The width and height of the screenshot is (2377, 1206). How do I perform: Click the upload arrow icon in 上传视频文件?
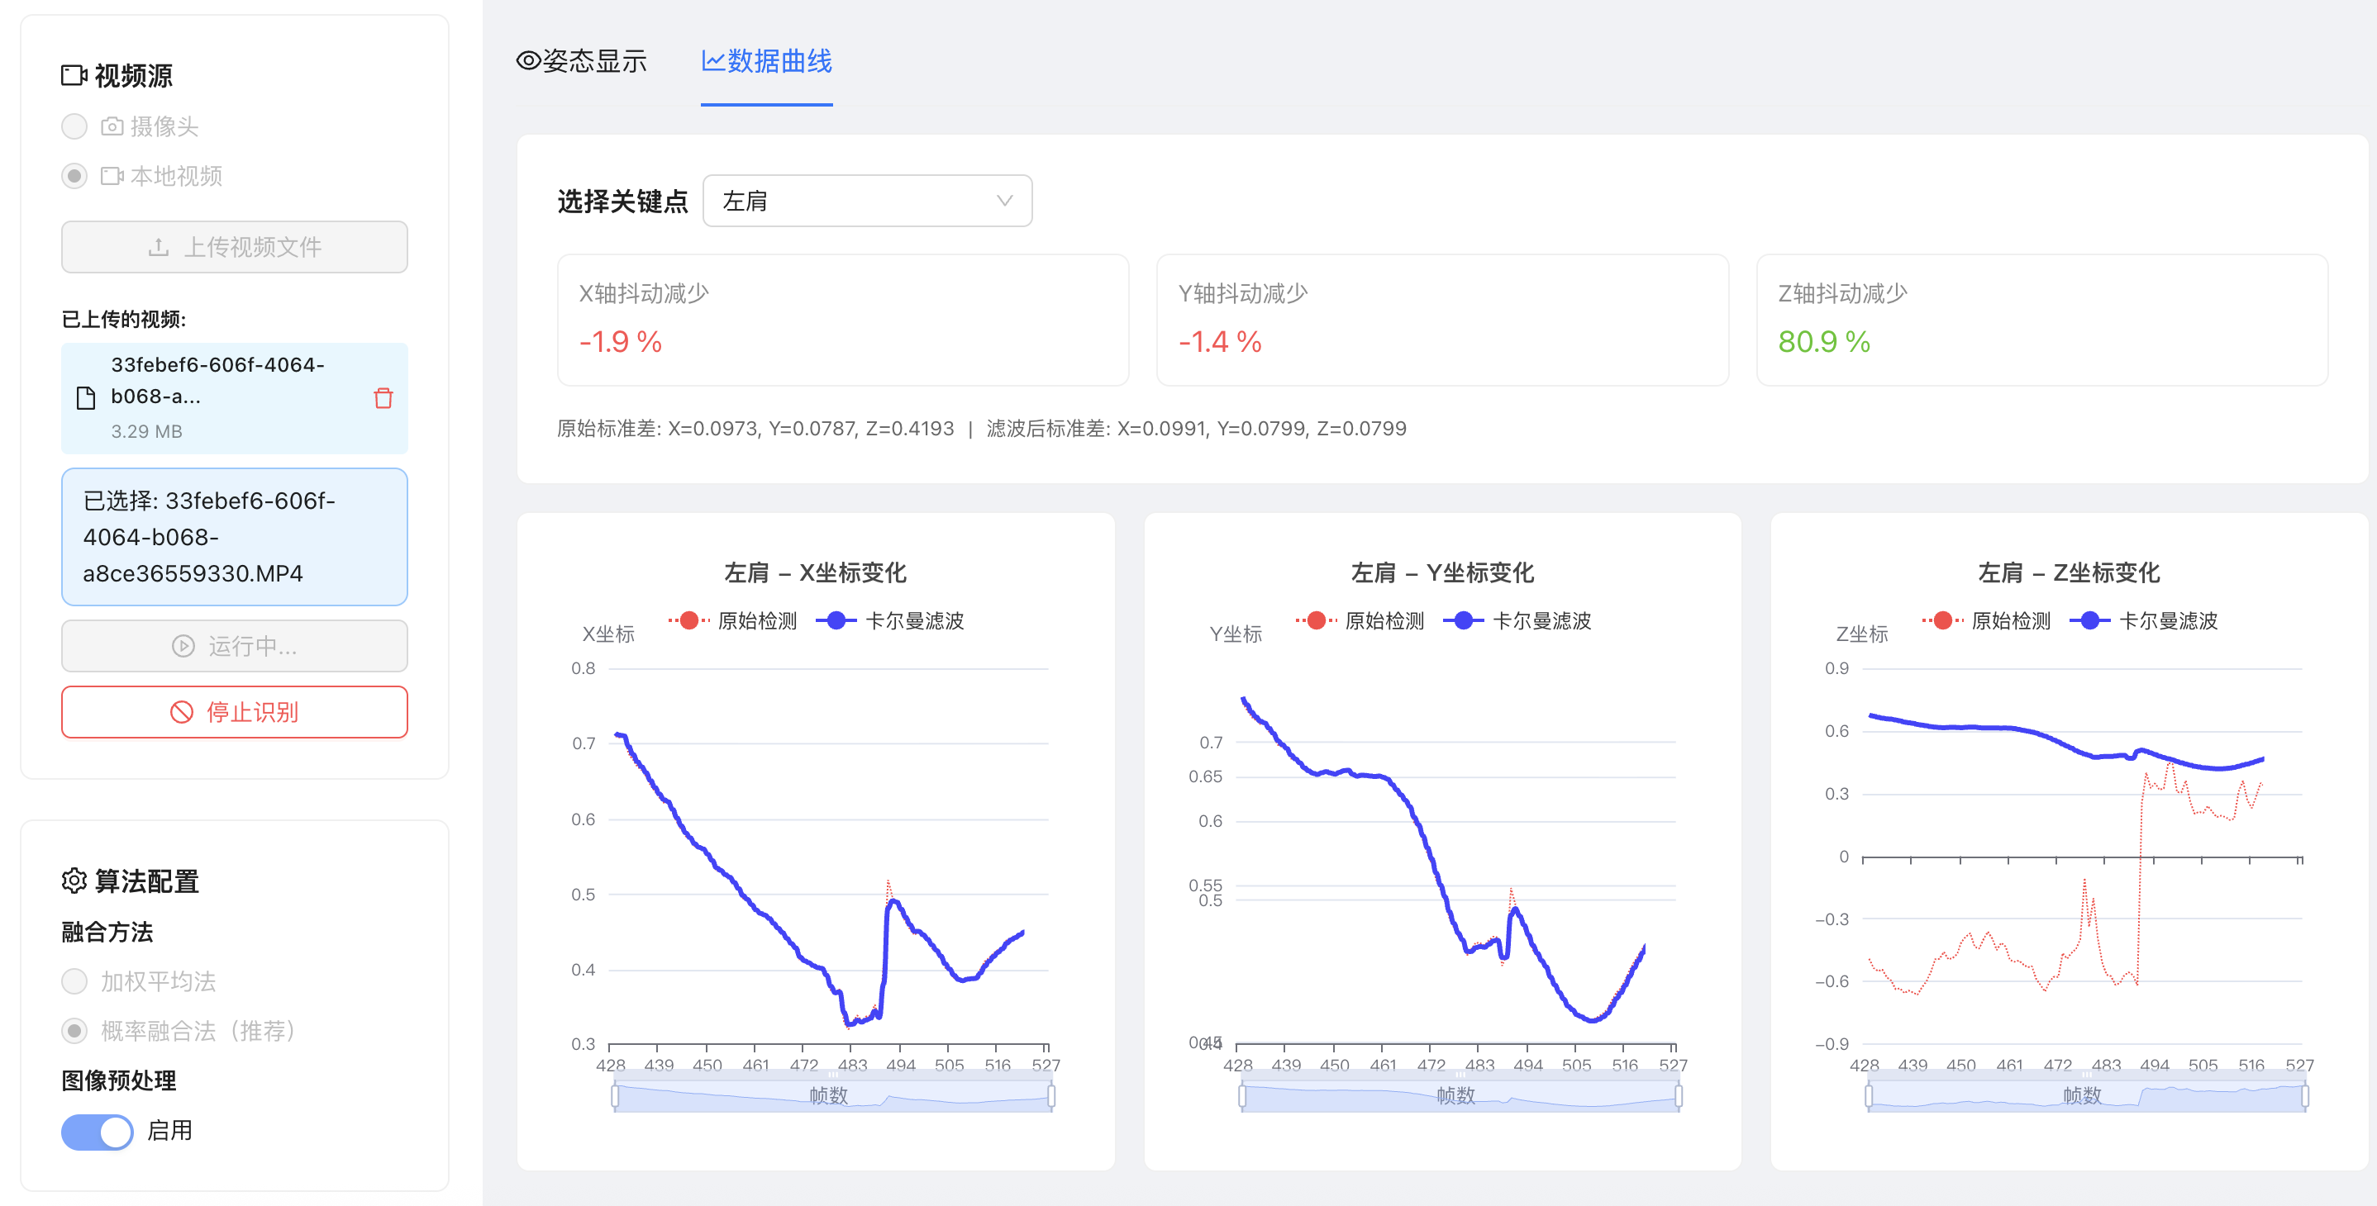click(159, 246)
